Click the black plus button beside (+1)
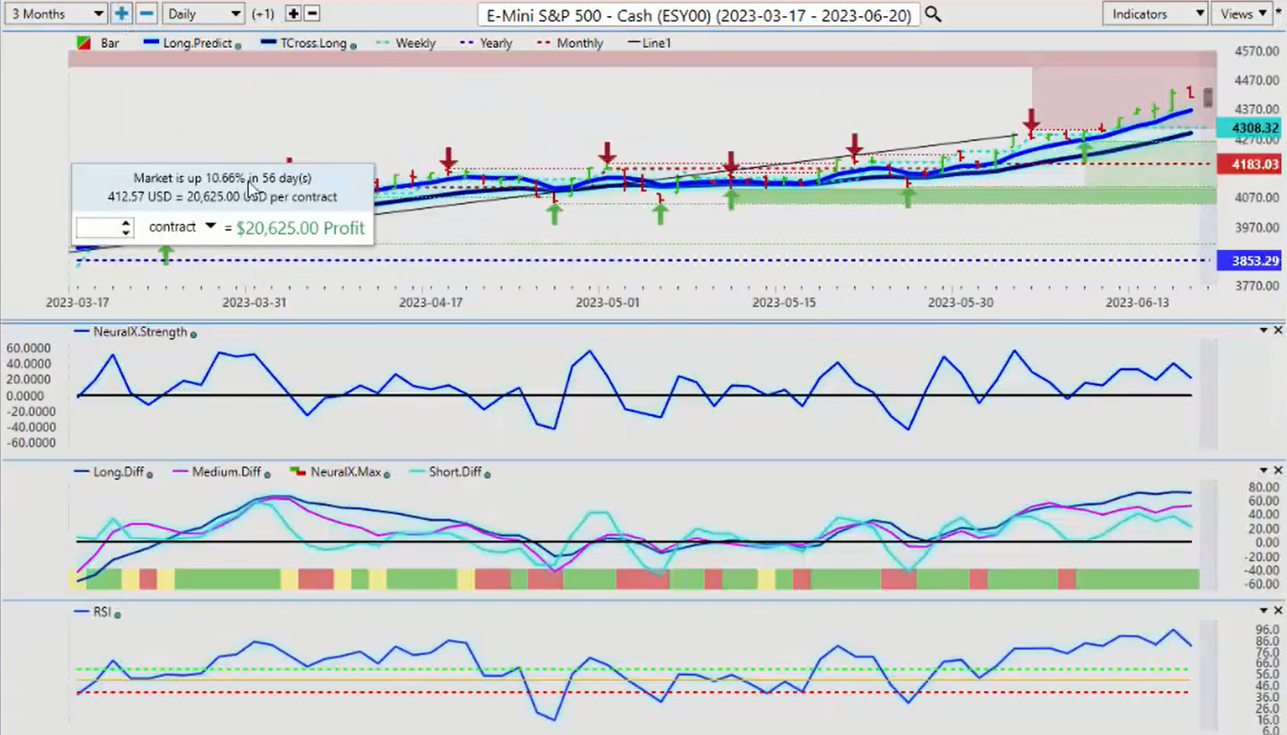The image size is (1287, 735). click(x=293, y=13)
